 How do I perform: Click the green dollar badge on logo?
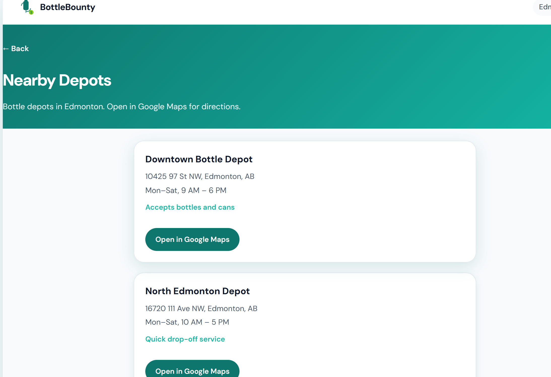(x=31, y=12)
